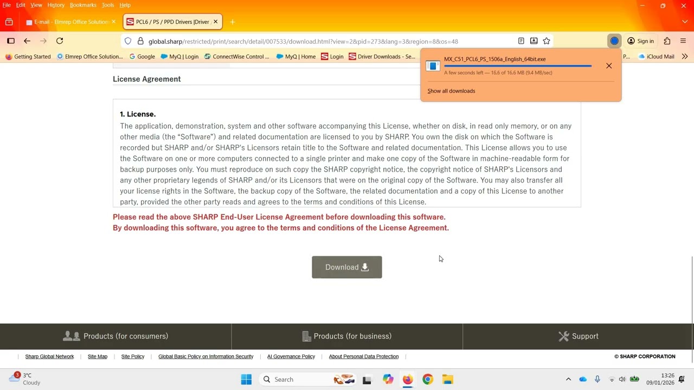Bookmark this page with star icon
The width and height of the screenshot is (694, 390).
547,41
